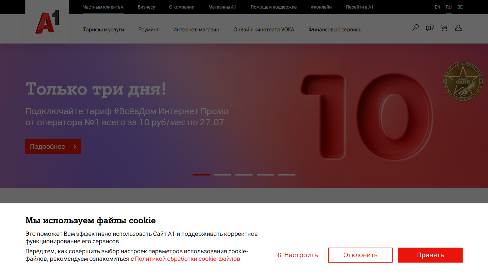
Task: Expand the Тарифы и услуги menu
Action: 104,30
